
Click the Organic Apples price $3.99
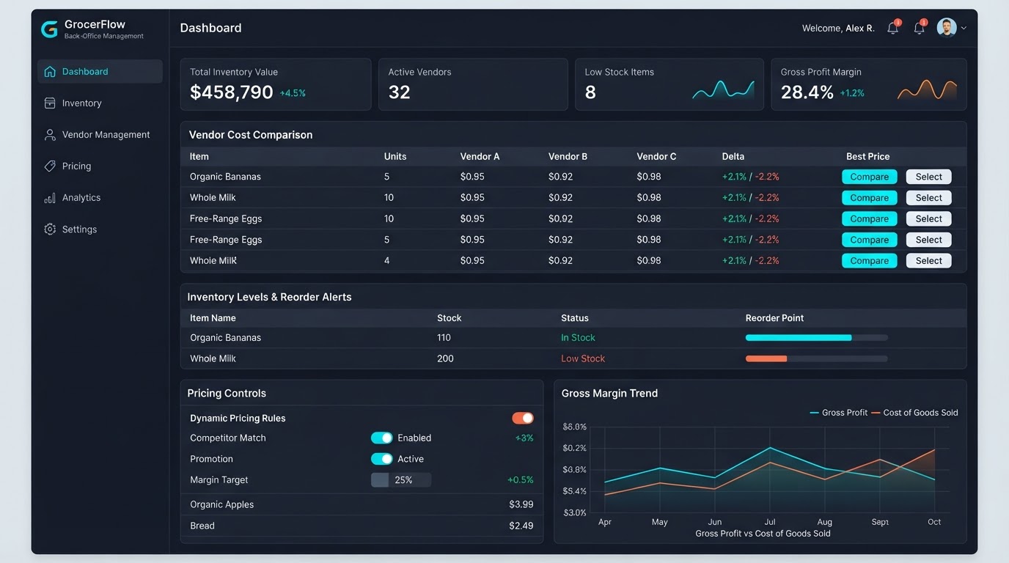click(521, 504)
